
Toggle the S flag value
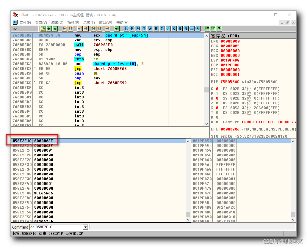click(217, 108)
